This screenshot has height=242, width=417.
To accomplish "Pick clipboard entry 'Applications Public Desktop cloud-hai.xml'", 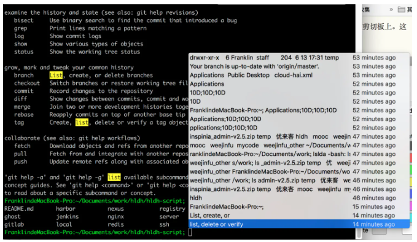I will point(299,76).
